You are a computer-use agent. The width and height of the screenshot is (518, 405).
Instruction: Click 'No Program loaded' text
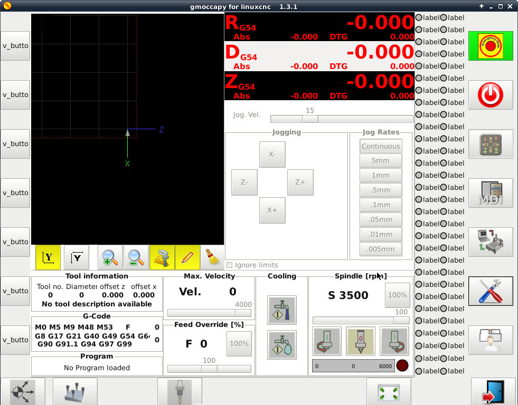[x=97, y=368]
